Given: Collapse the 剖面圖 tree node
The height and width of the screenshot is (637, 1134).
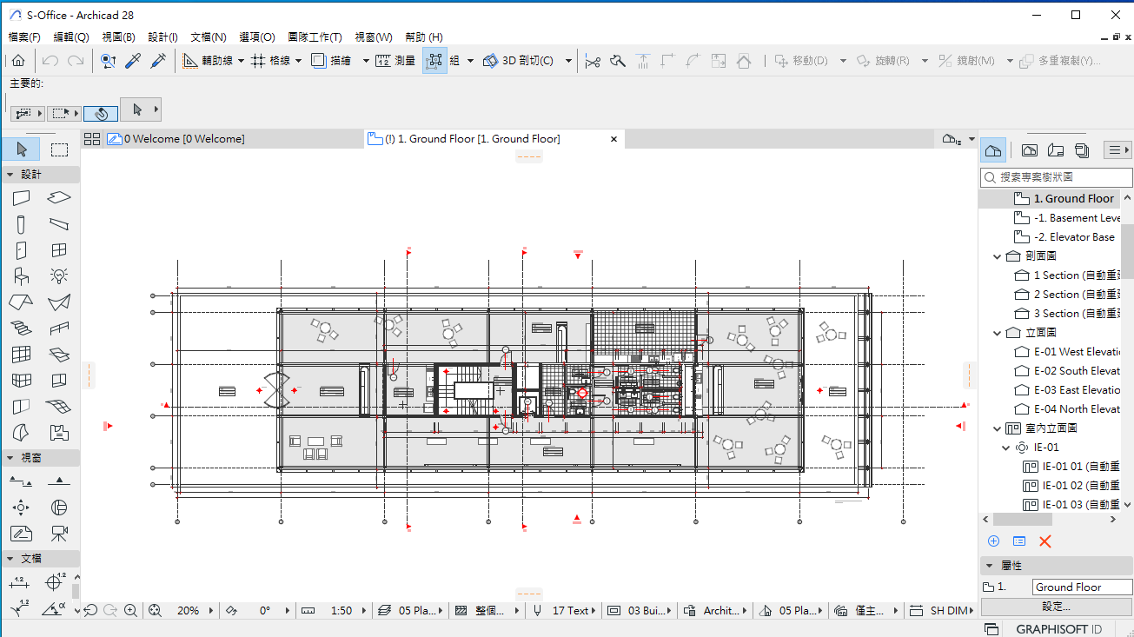Looking at the screenshot, I should pos(997,256).
